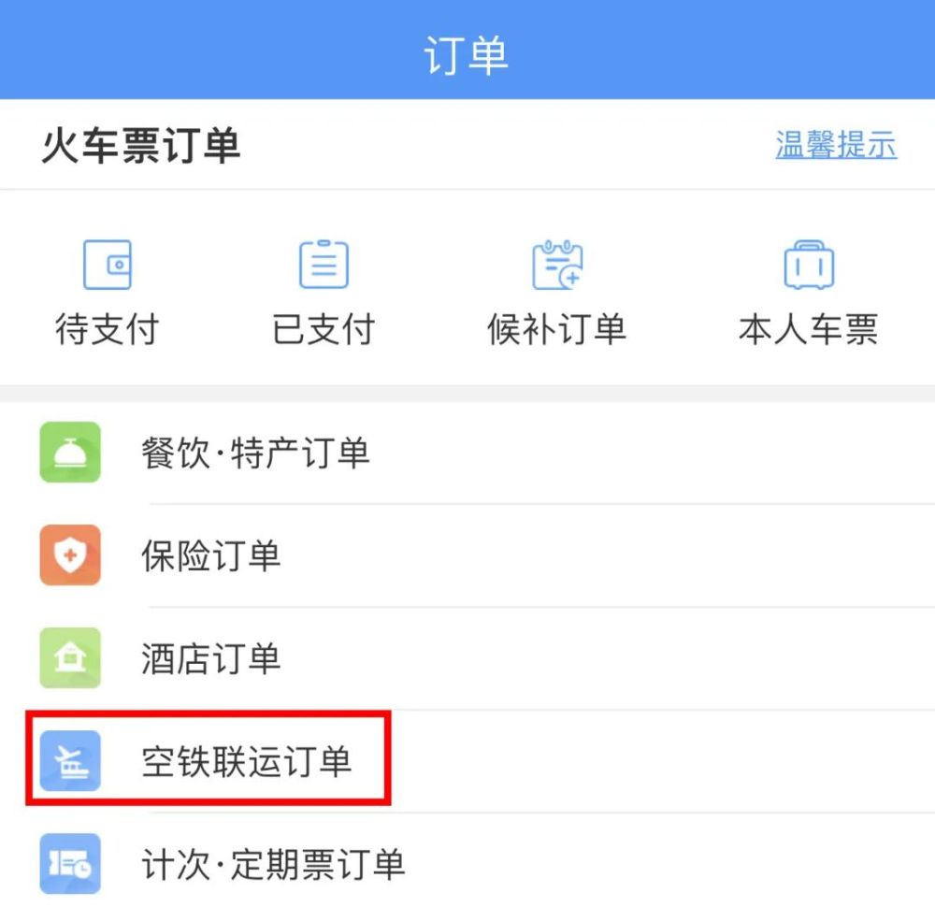
Task: Tap the orange 保险 shield icon
Action: (70, 555)
